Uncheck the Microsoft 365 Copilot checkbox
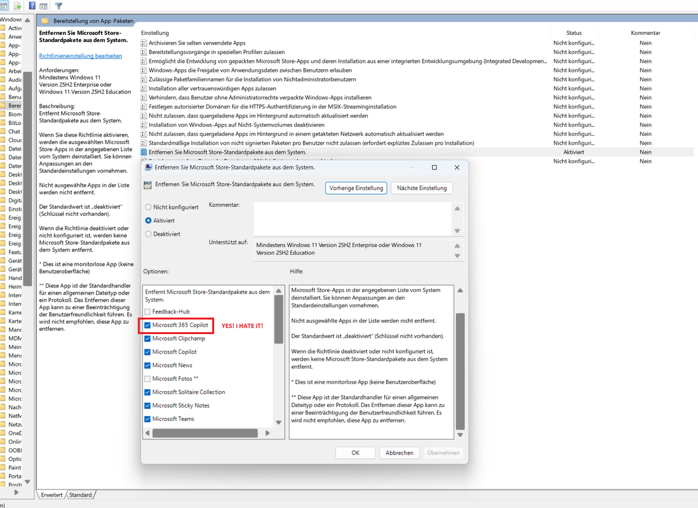Viewport: 698px width, 508px height. pyautogui.click(x=147, y=325)
